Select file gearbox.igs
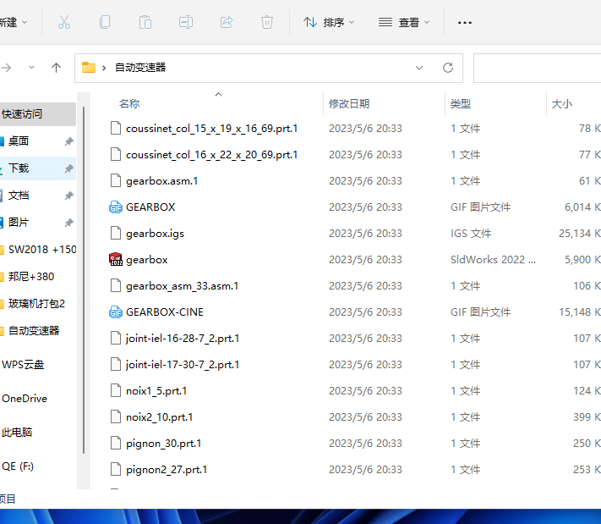 pos(155,234)
